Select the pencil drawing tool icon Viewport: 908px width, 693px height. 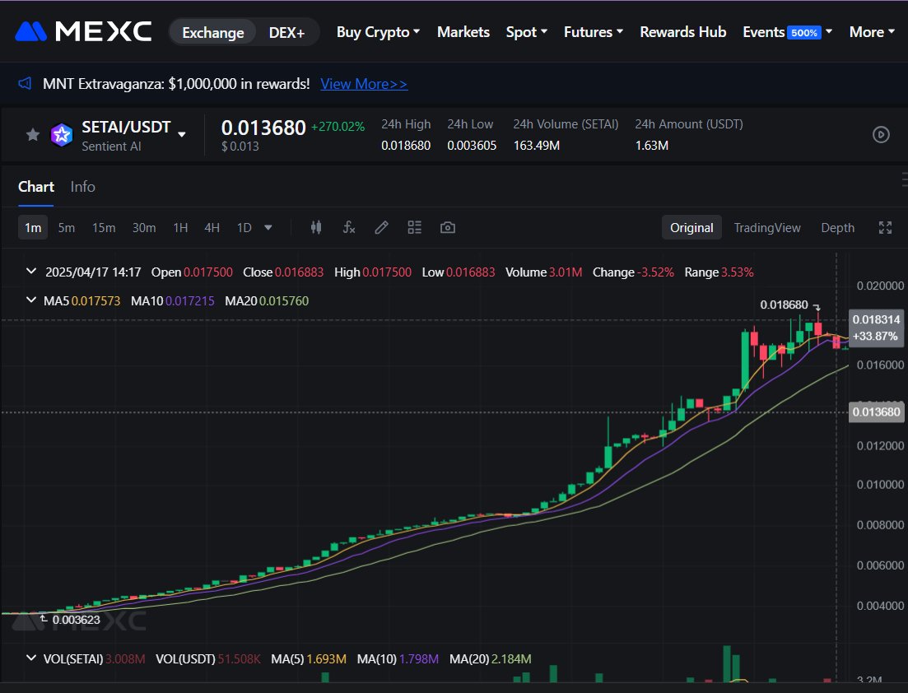pos(381,227)
